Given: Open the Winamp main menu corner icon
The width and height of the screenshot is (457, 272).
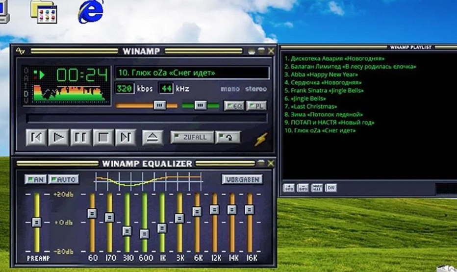Looking at the screenshot, I should [20, 51].
